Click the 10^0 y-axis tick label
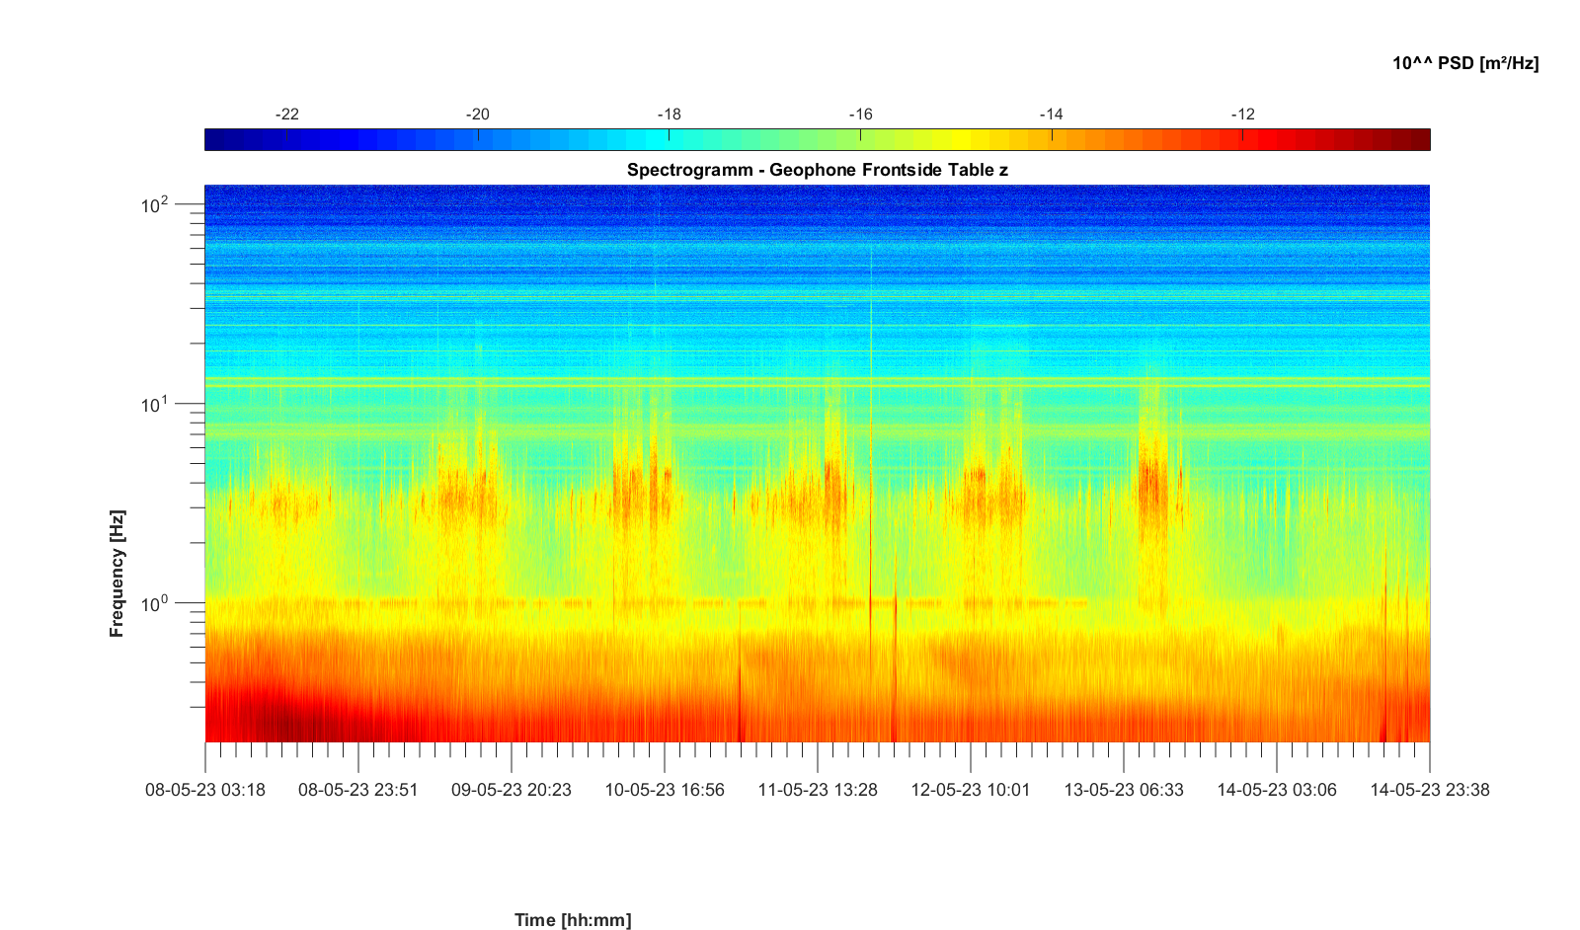 [x=155, y=603]
